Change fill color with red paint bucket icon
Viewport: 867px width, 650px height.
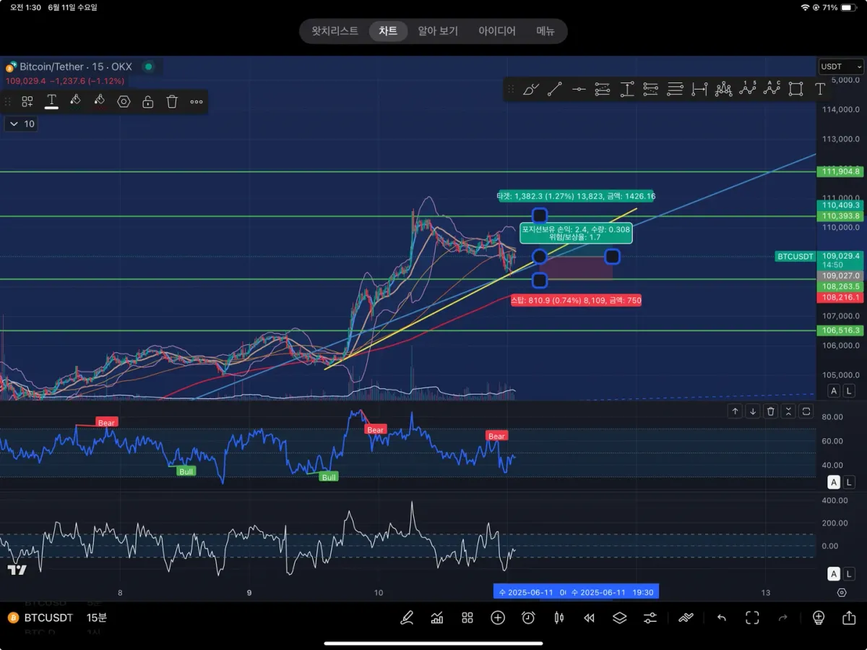100,102
